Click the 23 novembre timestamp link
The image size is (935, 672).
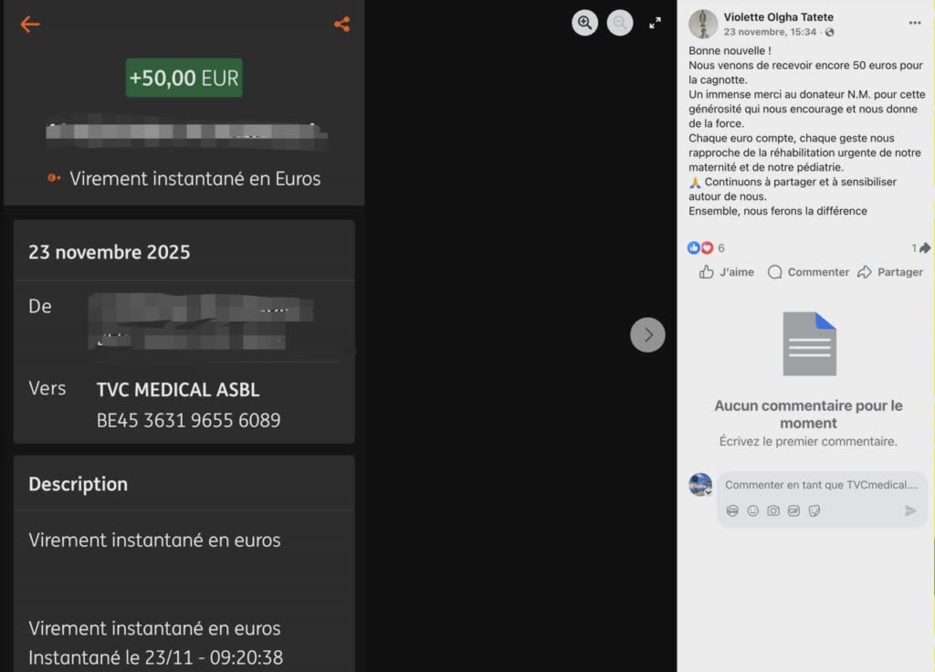769,32
